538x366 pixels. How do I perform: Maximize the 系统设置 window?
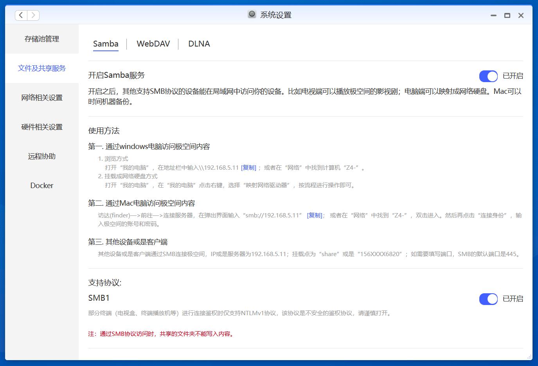pyautogui.click(x=507, y=15)
